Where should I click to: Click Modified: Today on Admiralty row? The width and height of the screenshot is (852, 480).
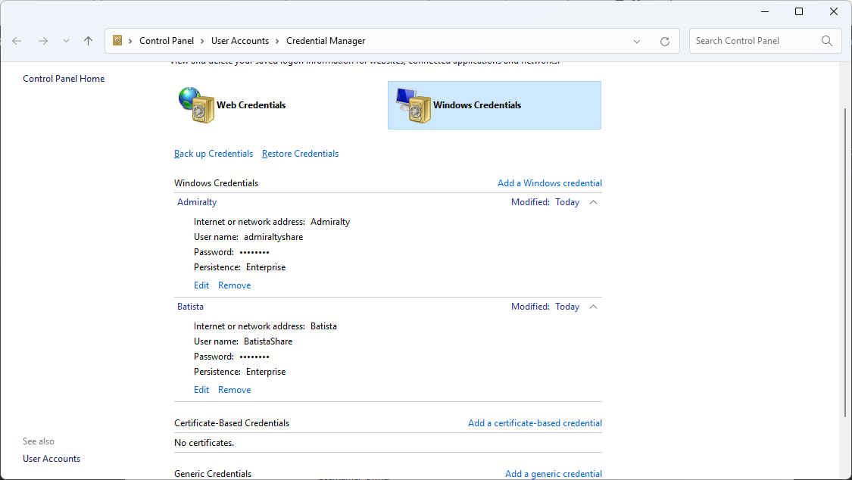[545, 202]
